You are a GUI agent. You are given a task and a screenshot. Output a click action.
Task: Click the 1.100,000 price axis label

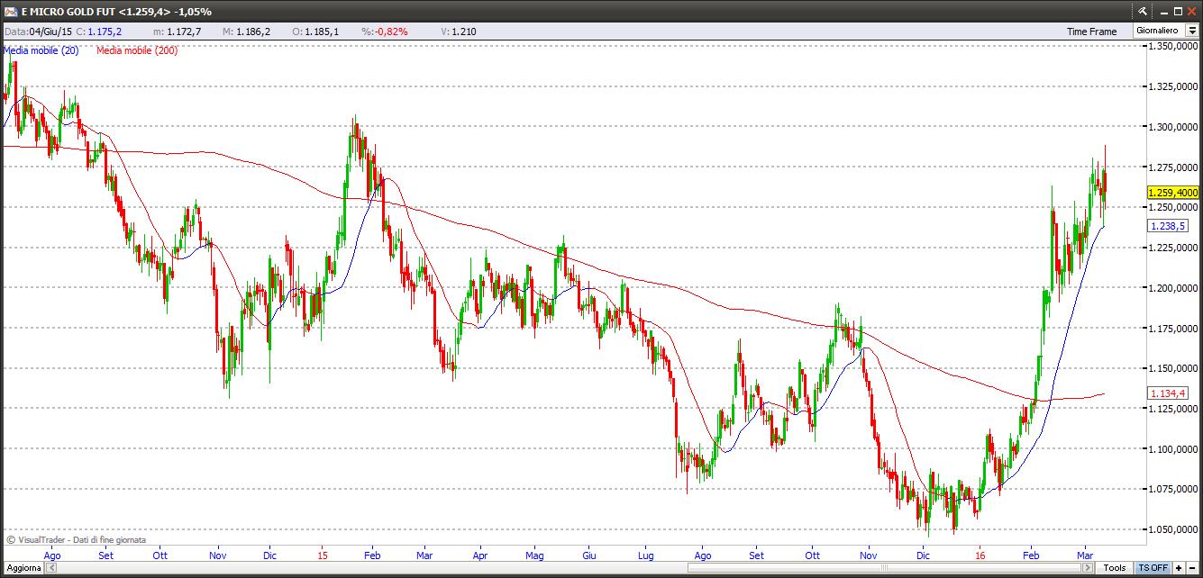point(1171,449)
